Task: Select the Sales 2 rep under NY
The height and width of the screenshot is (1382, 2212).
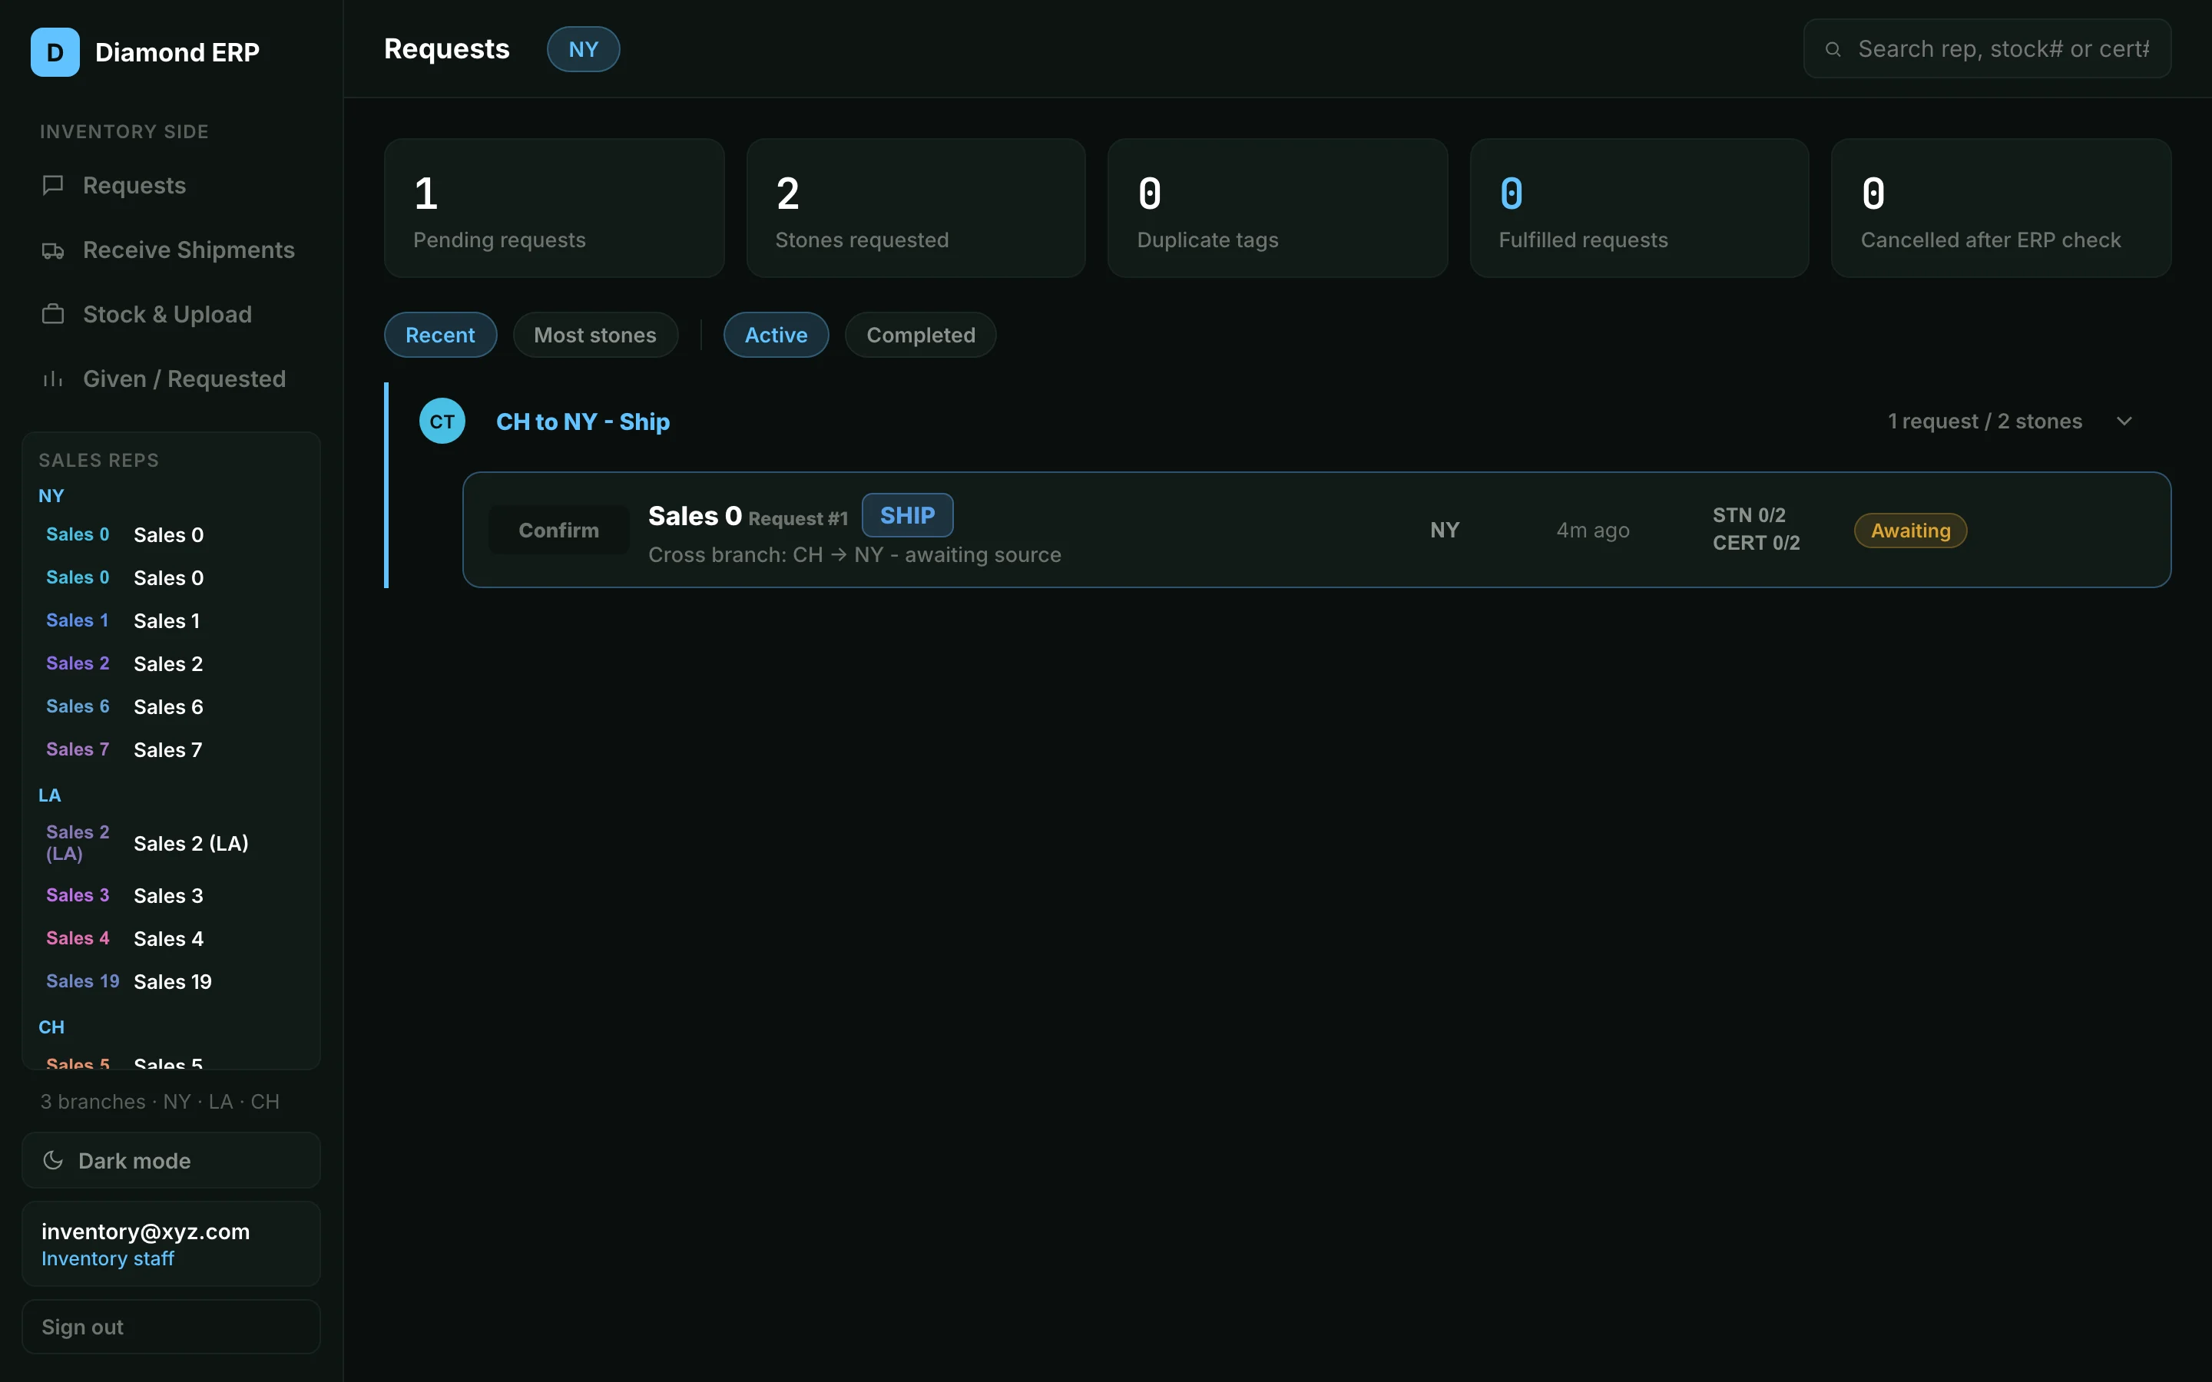Action: click(171, 663)
